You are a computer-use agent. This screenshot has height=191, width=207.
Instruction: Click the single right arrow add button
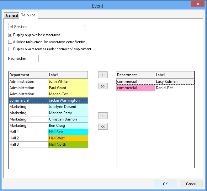coord(103,75)
